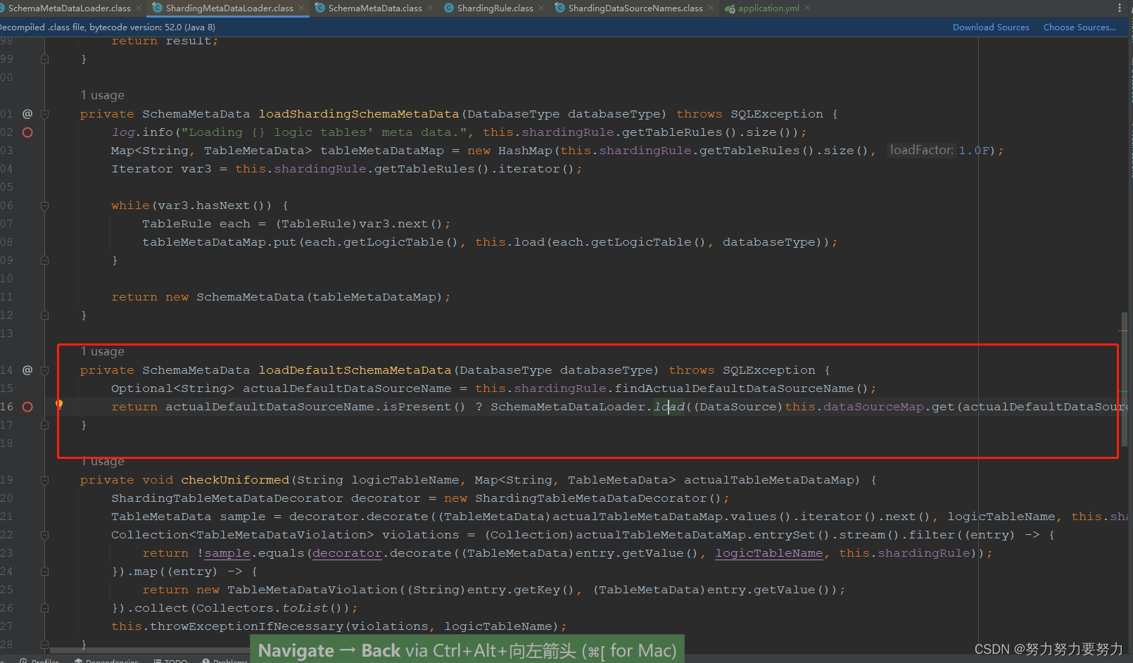1133x663 pixels.
Task: Click fold end marker after return result
Action: coord(44,59)
